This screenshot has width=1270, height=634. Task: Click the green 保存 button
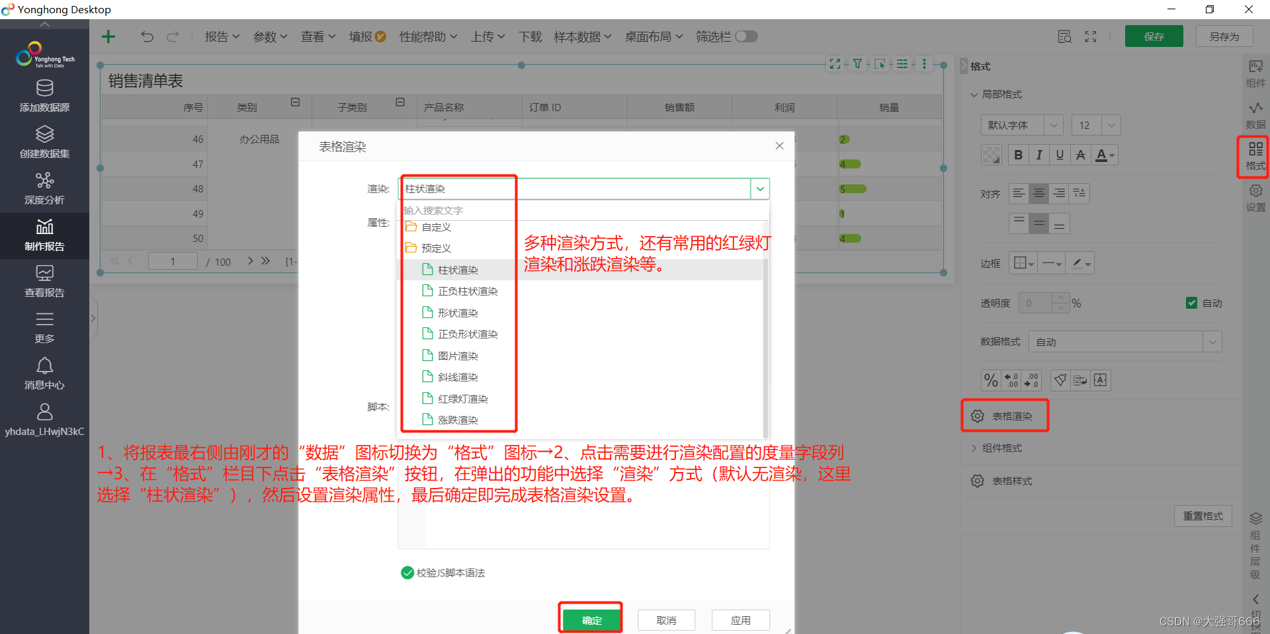pyautogui.click(x=1154, y=36)
